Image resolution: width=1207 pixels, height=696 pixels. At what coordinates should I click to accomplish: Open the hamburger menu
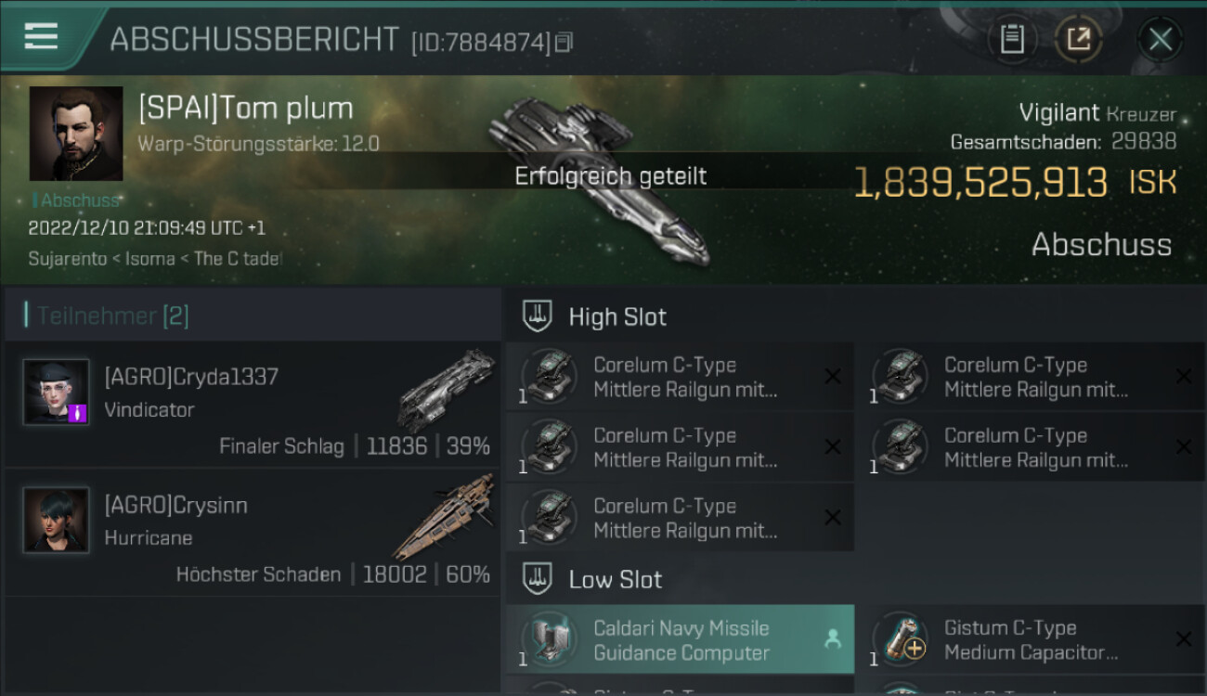point(41,37)
